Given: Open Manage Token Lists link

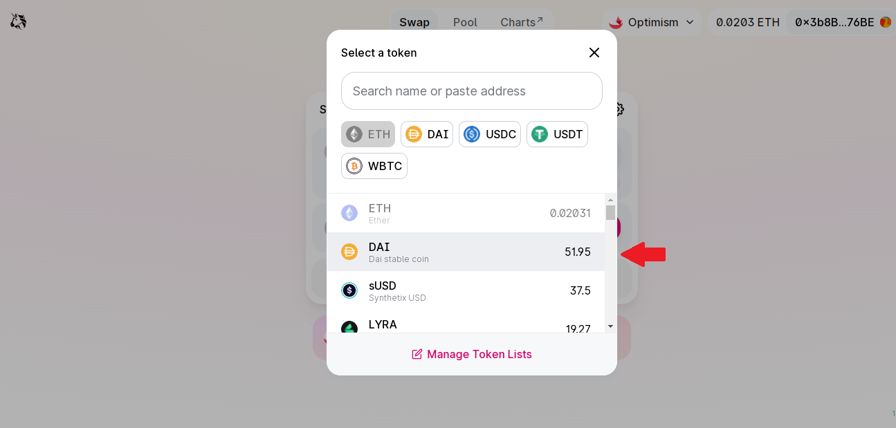Looking at the screenshot, I should pyautogui.click(x=472, y=354).
